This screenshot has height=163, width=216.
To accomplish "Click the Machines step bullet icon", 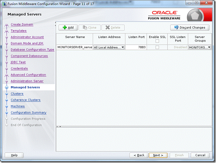I will coord(7,106).
